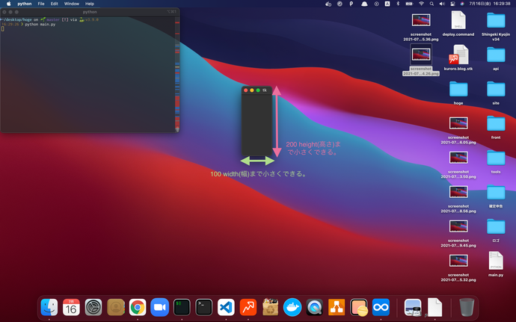The height and width of the screenshot is (322, 516).
Task: Open the Contacts app in dock
Action: coord(116,307)
